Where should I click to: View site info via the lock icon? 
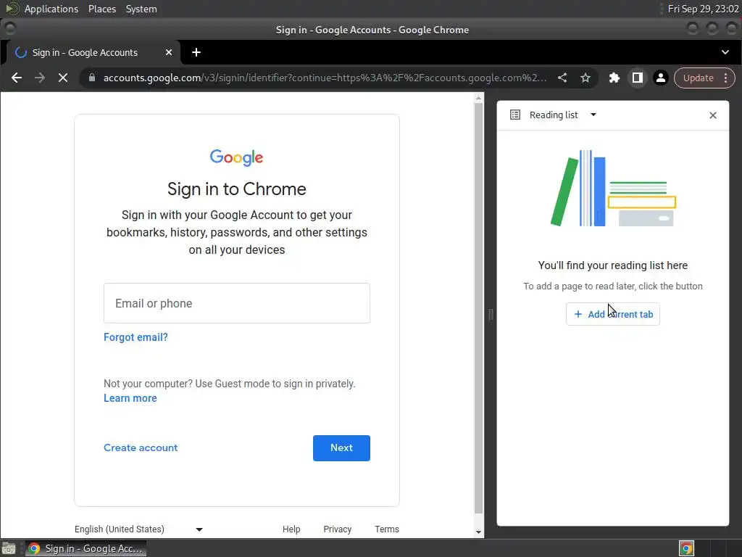pyautogui.click(x=92, y=78)
